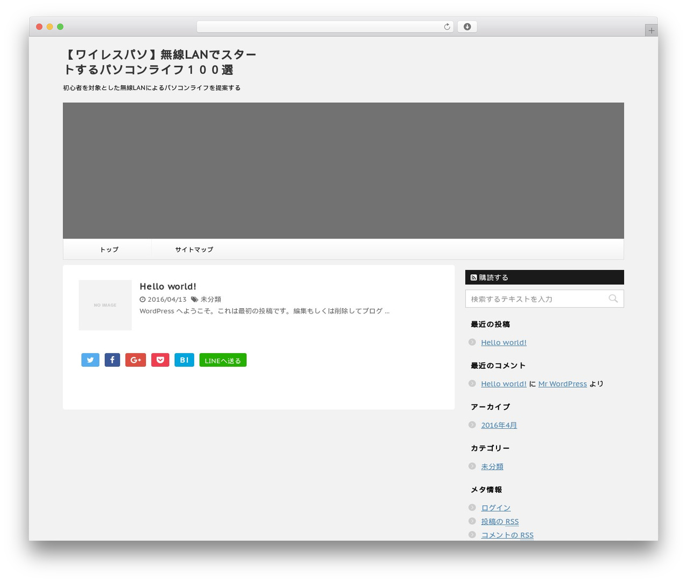
Task: Open Hello world! under 最近の投稿
Action: [503, 343]
